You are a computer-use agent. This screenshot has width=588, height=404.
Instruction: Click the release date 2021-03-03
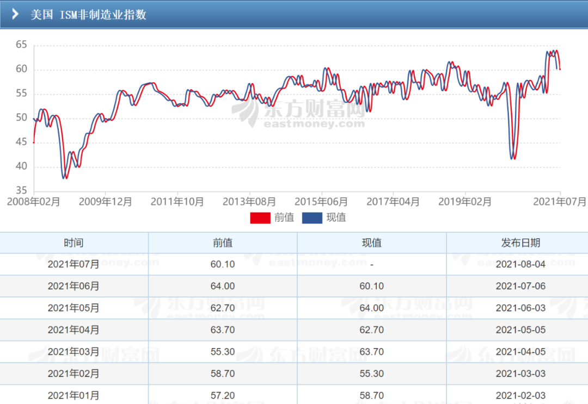(x=520, y=374)
